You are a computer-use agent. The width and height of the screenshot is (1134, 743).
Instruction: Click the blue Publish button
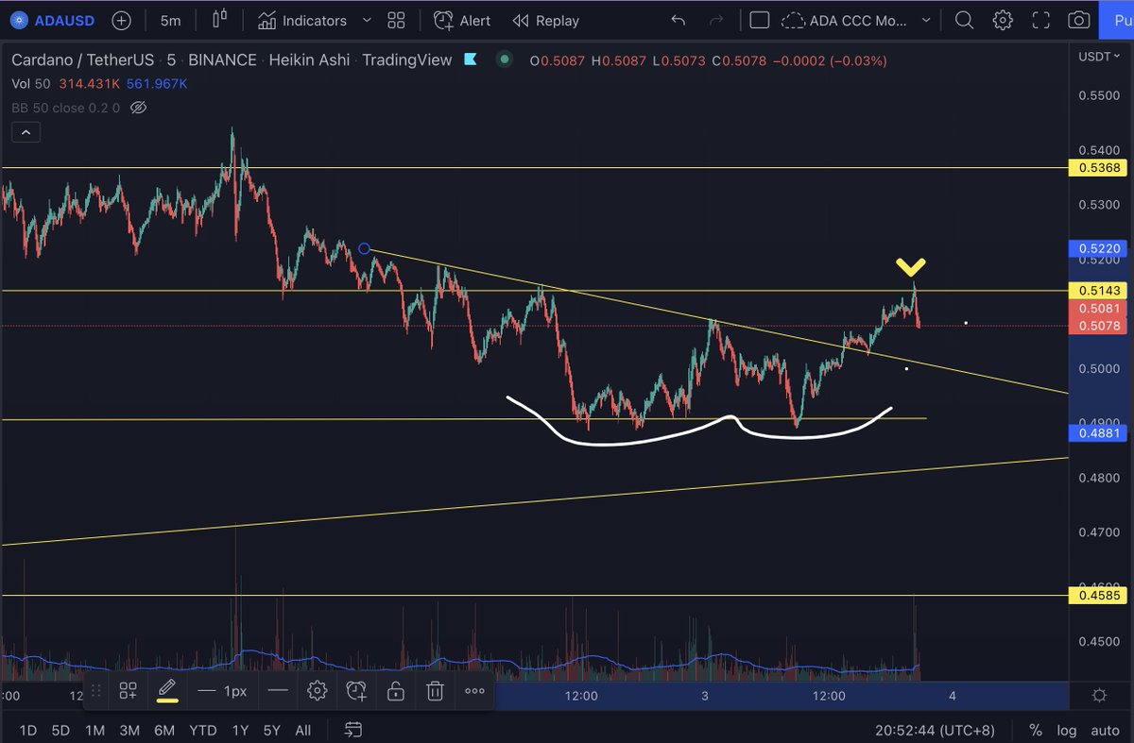pos(1118,20)
